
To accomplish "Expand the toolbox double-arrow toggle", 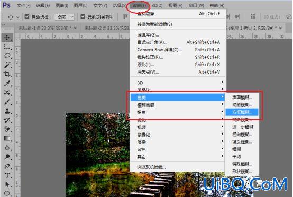I will 4,25.
